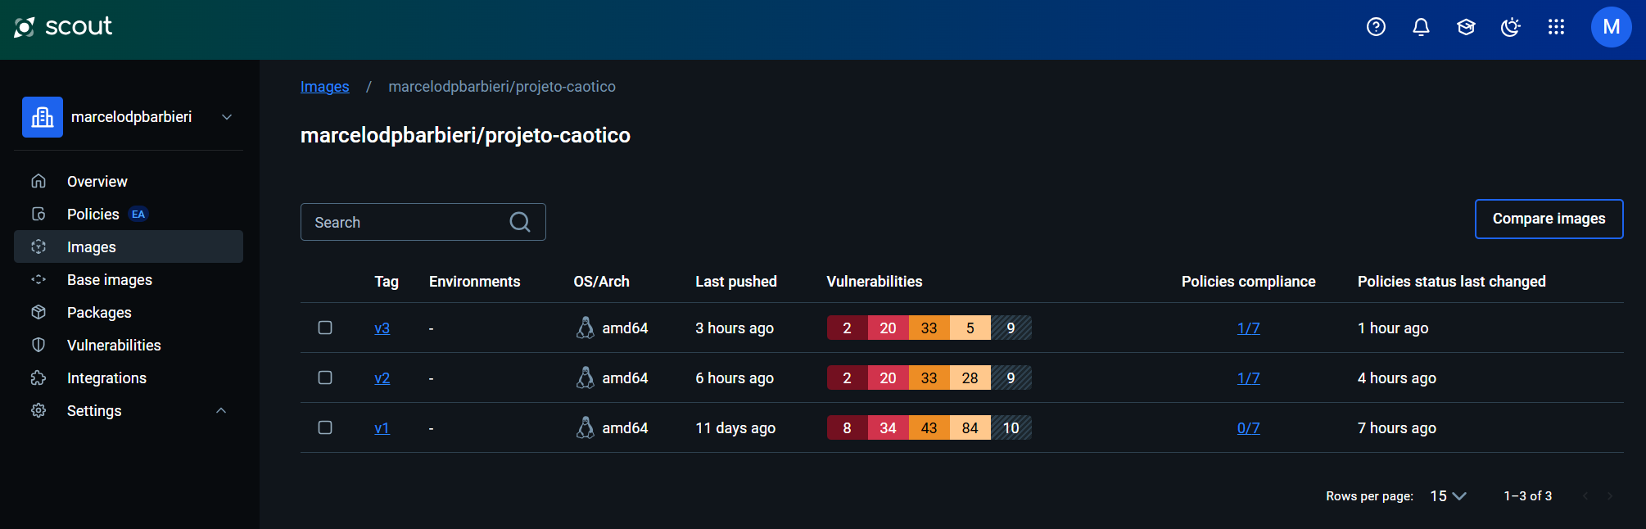Check the row checkbox for v1
This screenshot has height=529, width=1646.
click(325, 427)
